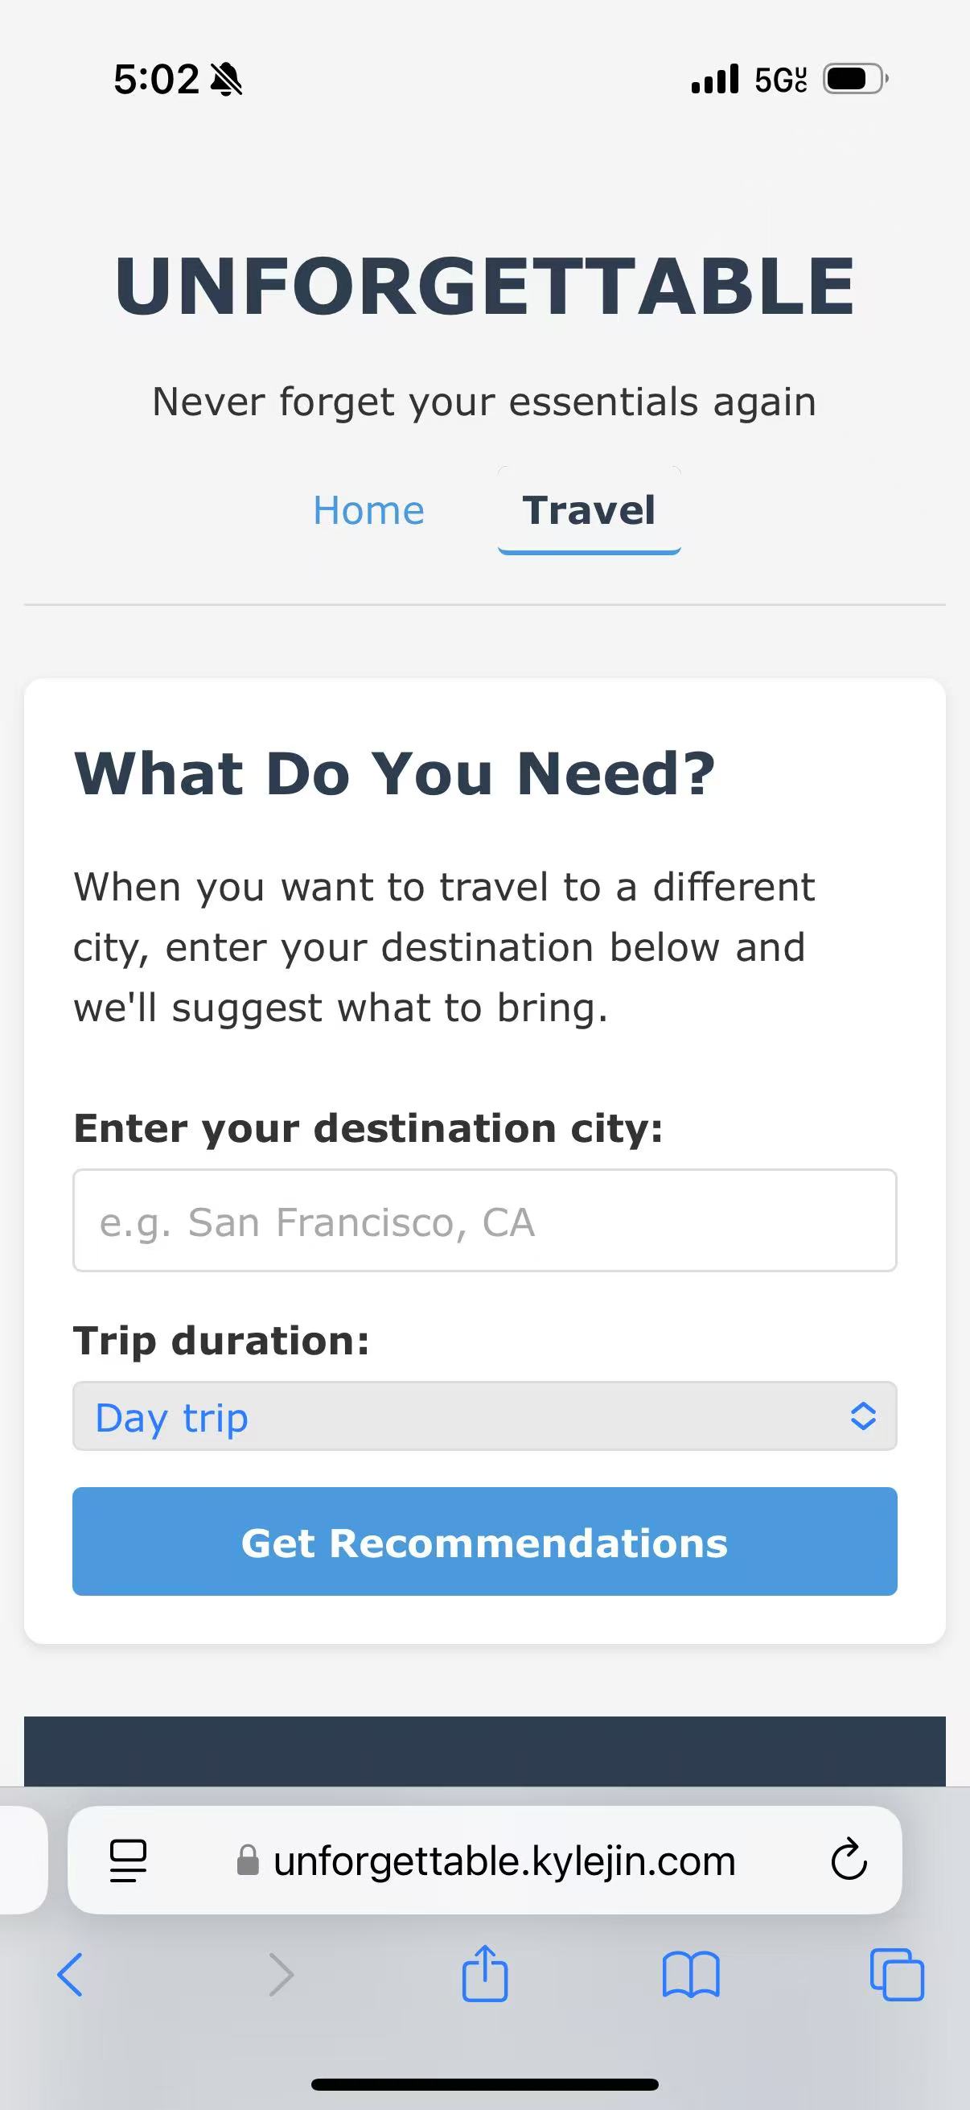Tap the Safari forward arrow
970x2110 pixels.
pos(280,1975)
